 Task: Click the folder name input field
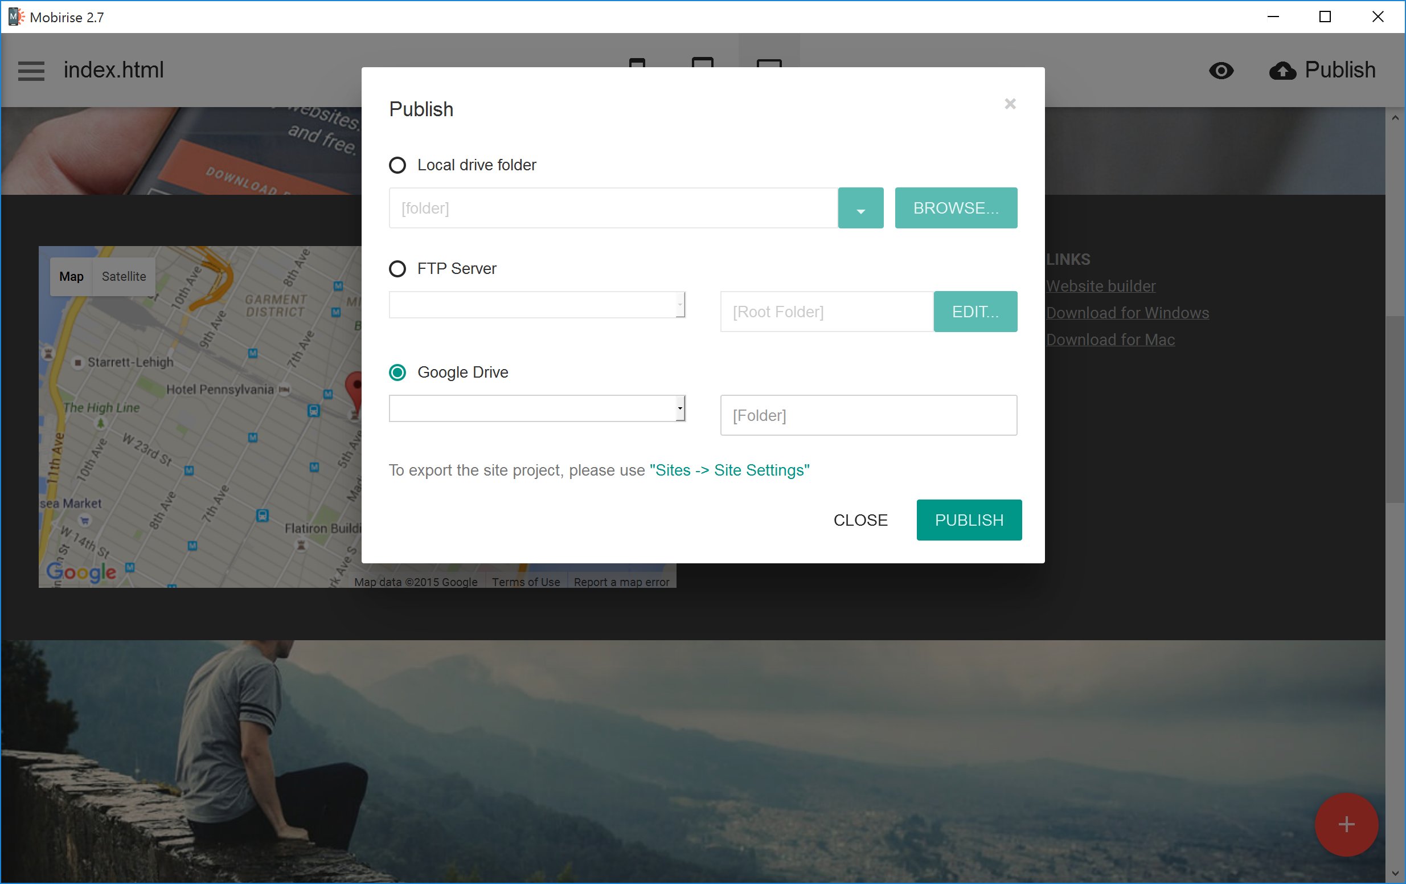(x=868, y=415)
